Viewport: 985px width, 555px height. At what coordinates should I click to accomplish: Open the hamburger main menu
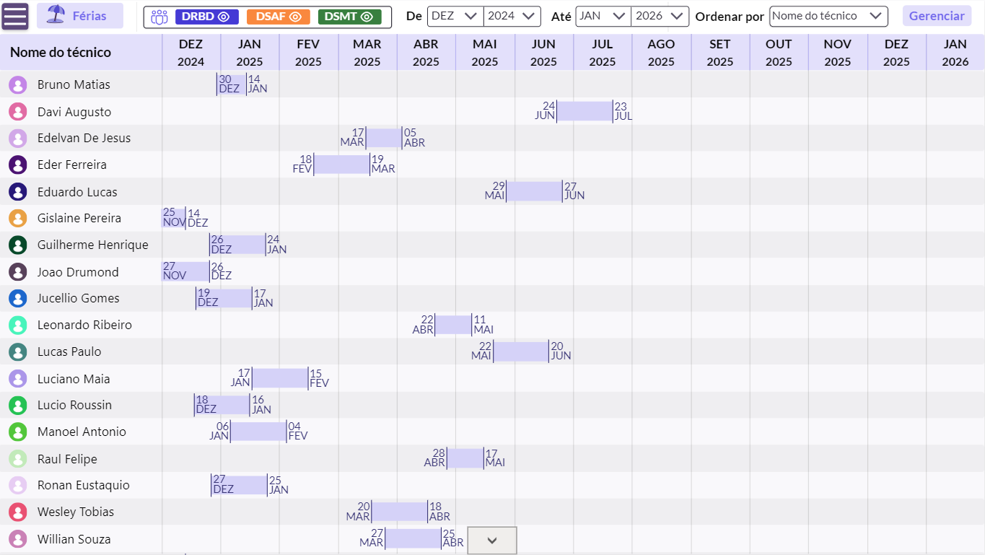[15, 16]
